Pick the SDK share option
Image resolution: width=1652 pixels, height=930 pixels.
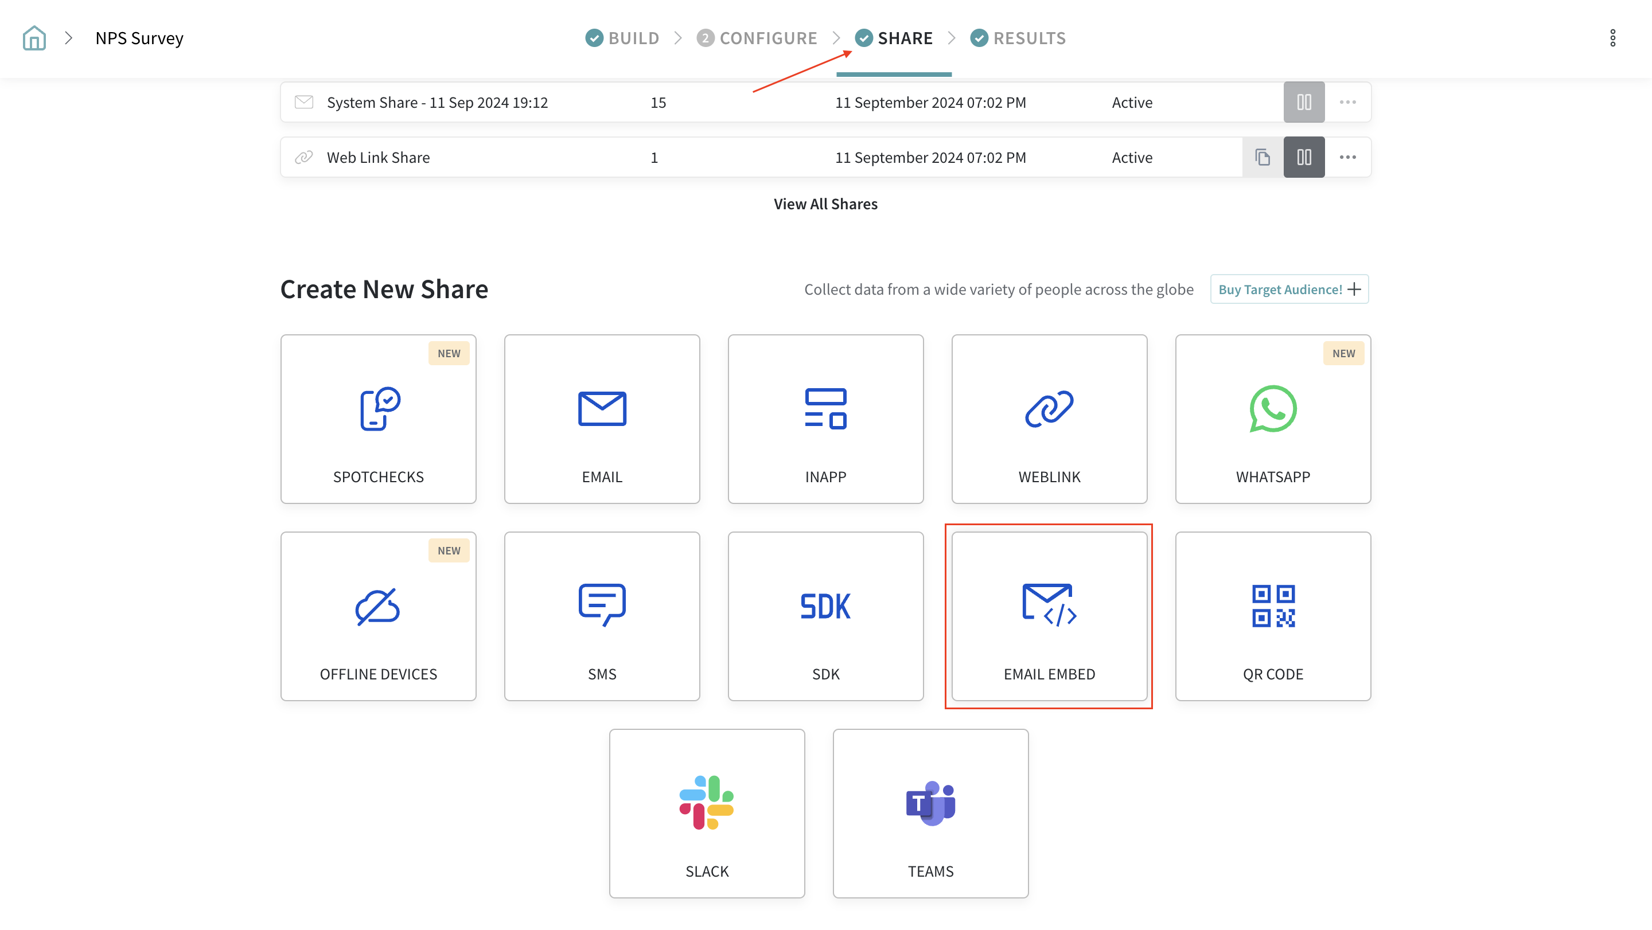tap(825, 616)
